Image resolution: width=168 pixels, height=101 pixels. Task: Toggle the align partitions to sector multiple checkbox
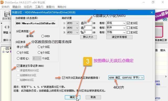point(64,78)
